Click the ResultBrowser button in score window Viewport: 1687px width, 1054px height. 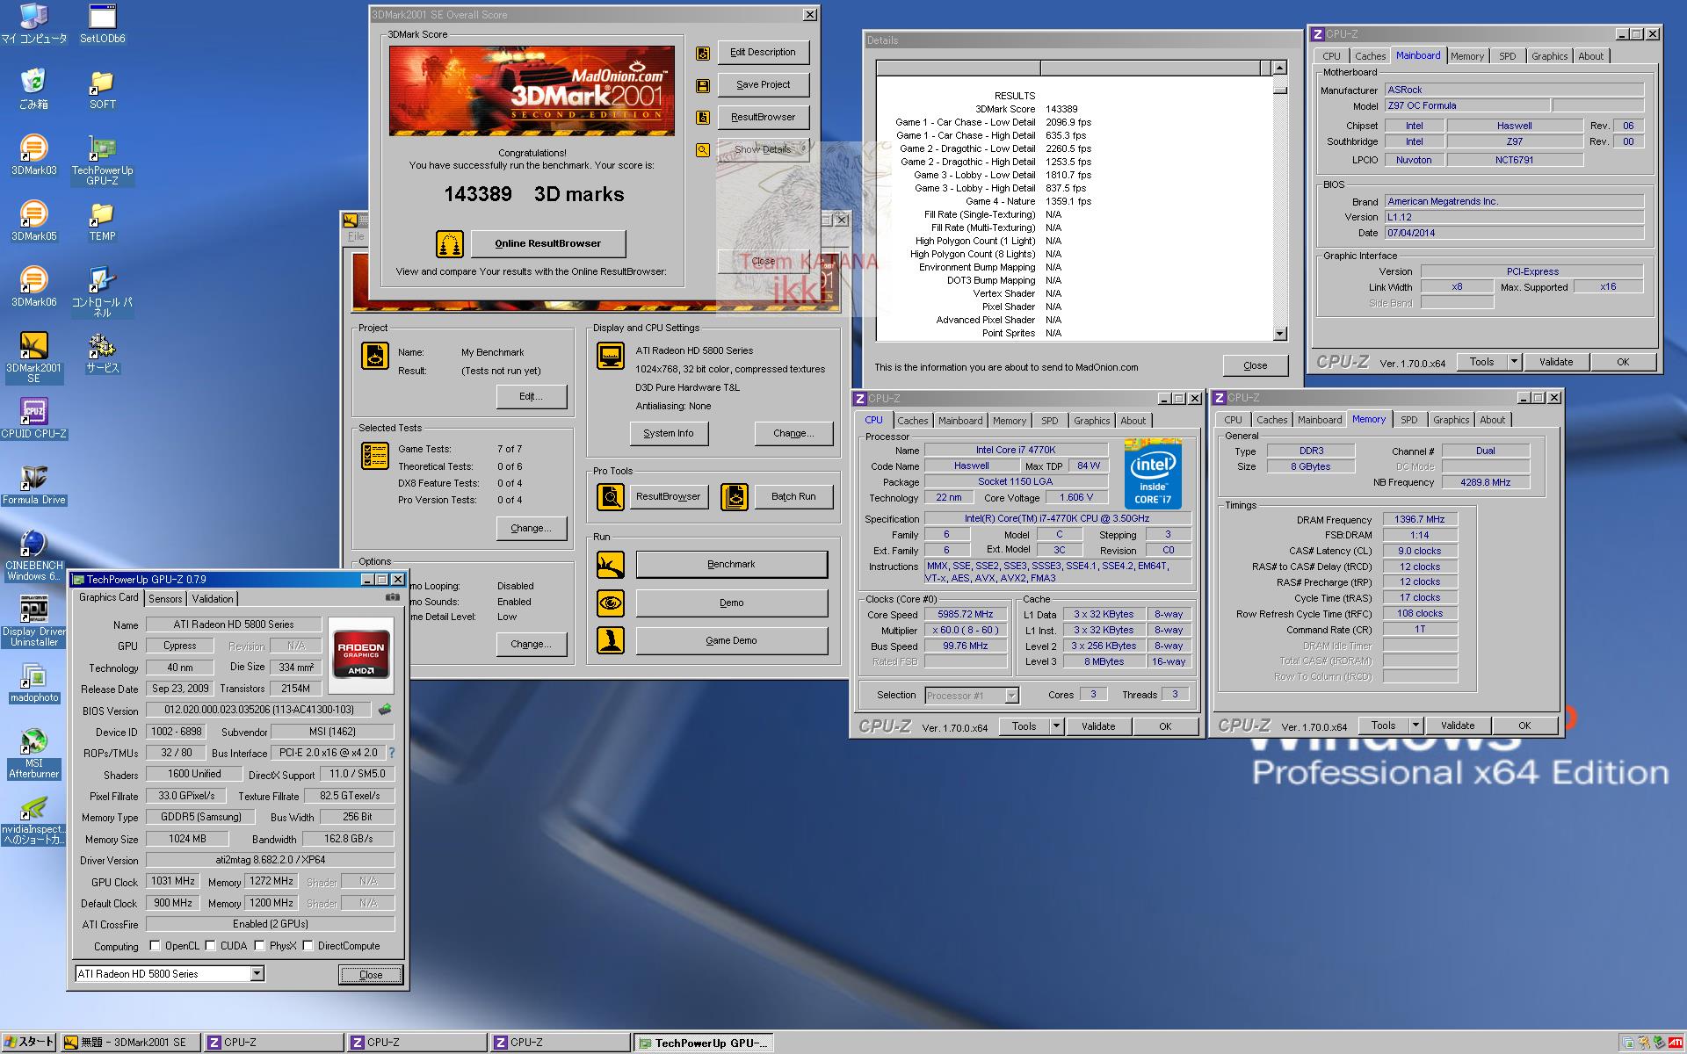[764, 117]
